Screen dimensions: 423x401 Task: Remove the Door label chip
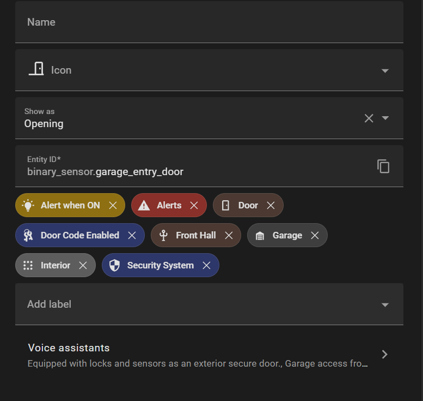271,206
